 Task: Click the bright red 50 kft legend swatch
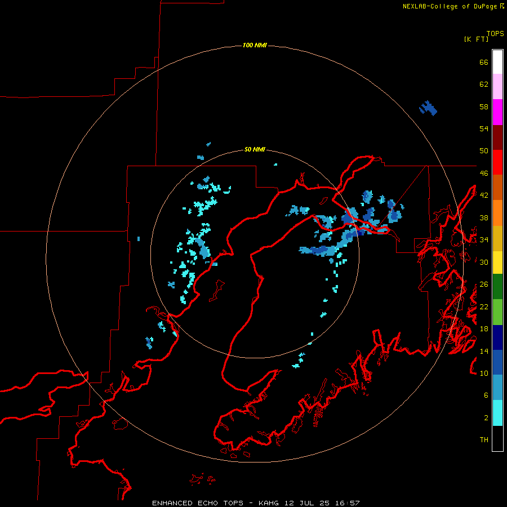(497, 162)
